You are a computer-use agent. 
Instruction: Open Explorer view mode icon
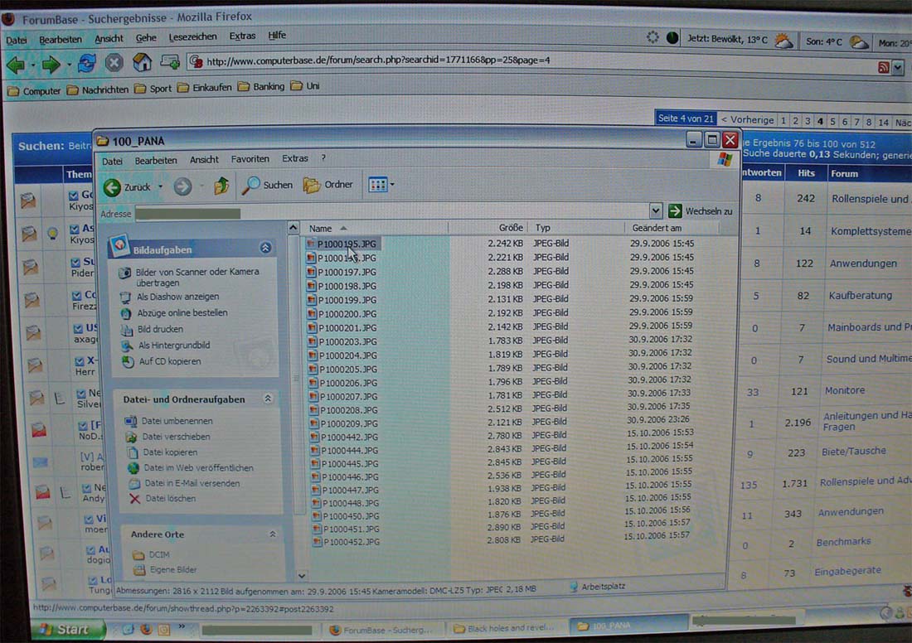[377, 185]
